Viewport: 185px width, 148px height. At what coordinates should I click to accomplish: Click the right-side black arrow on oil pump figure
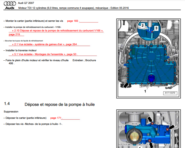(172, 127)
